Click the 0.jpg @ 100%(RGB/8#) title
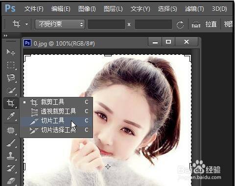The width and height of the screenshot is (235, 186). tap(64, 44)
